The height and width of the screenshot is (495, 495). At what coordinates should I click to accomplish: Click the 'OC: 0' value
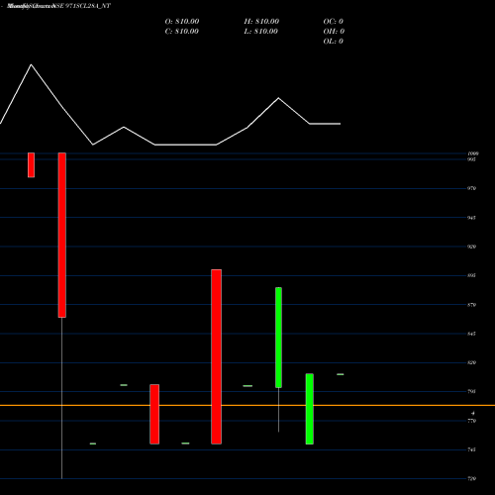(333, 22)
